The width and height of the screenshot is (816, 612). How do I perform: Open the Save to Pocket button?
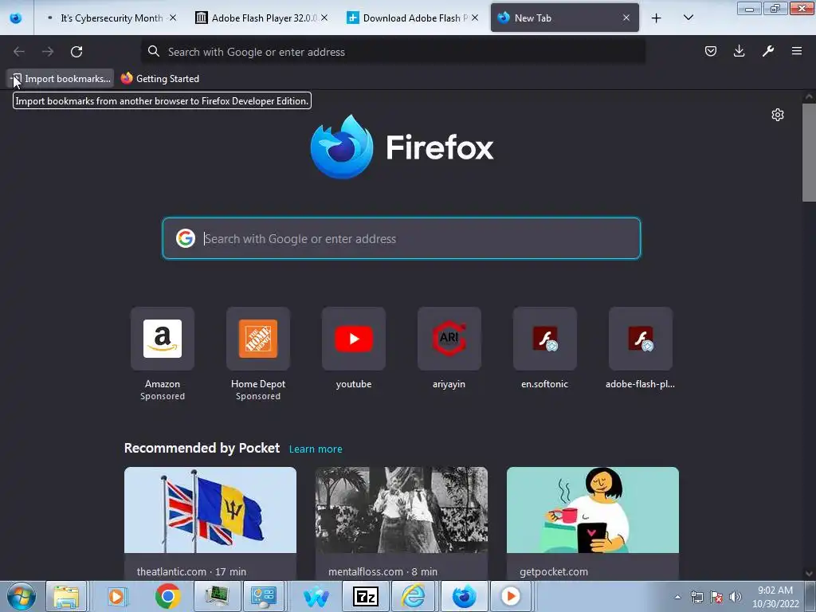point(710,51)
